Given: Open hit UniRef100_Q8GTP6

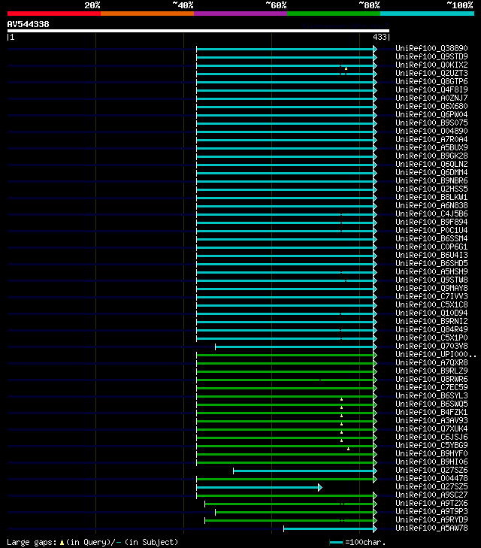Looking at the screenshot, I should (x=431, y=81).
